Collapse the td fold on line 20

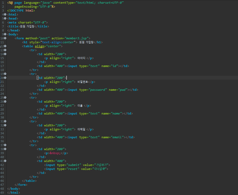5,78
